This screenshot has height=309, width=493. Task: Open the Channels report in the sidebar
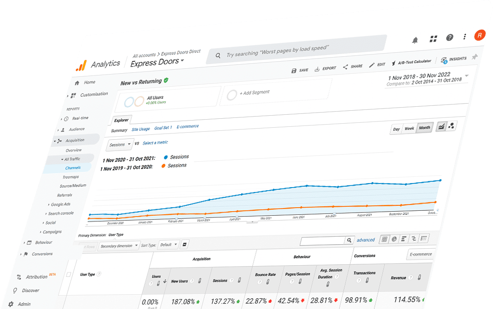tap(72, 168)
